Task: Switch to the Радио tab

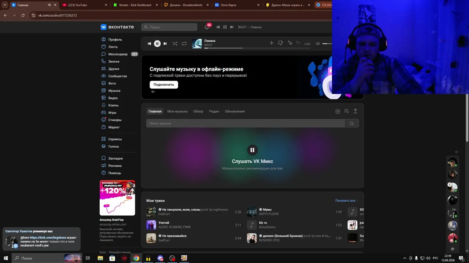Action: coord(214,111)
